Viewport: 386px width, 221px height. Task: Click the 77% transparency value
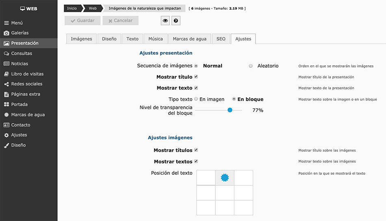coord(258,110)
